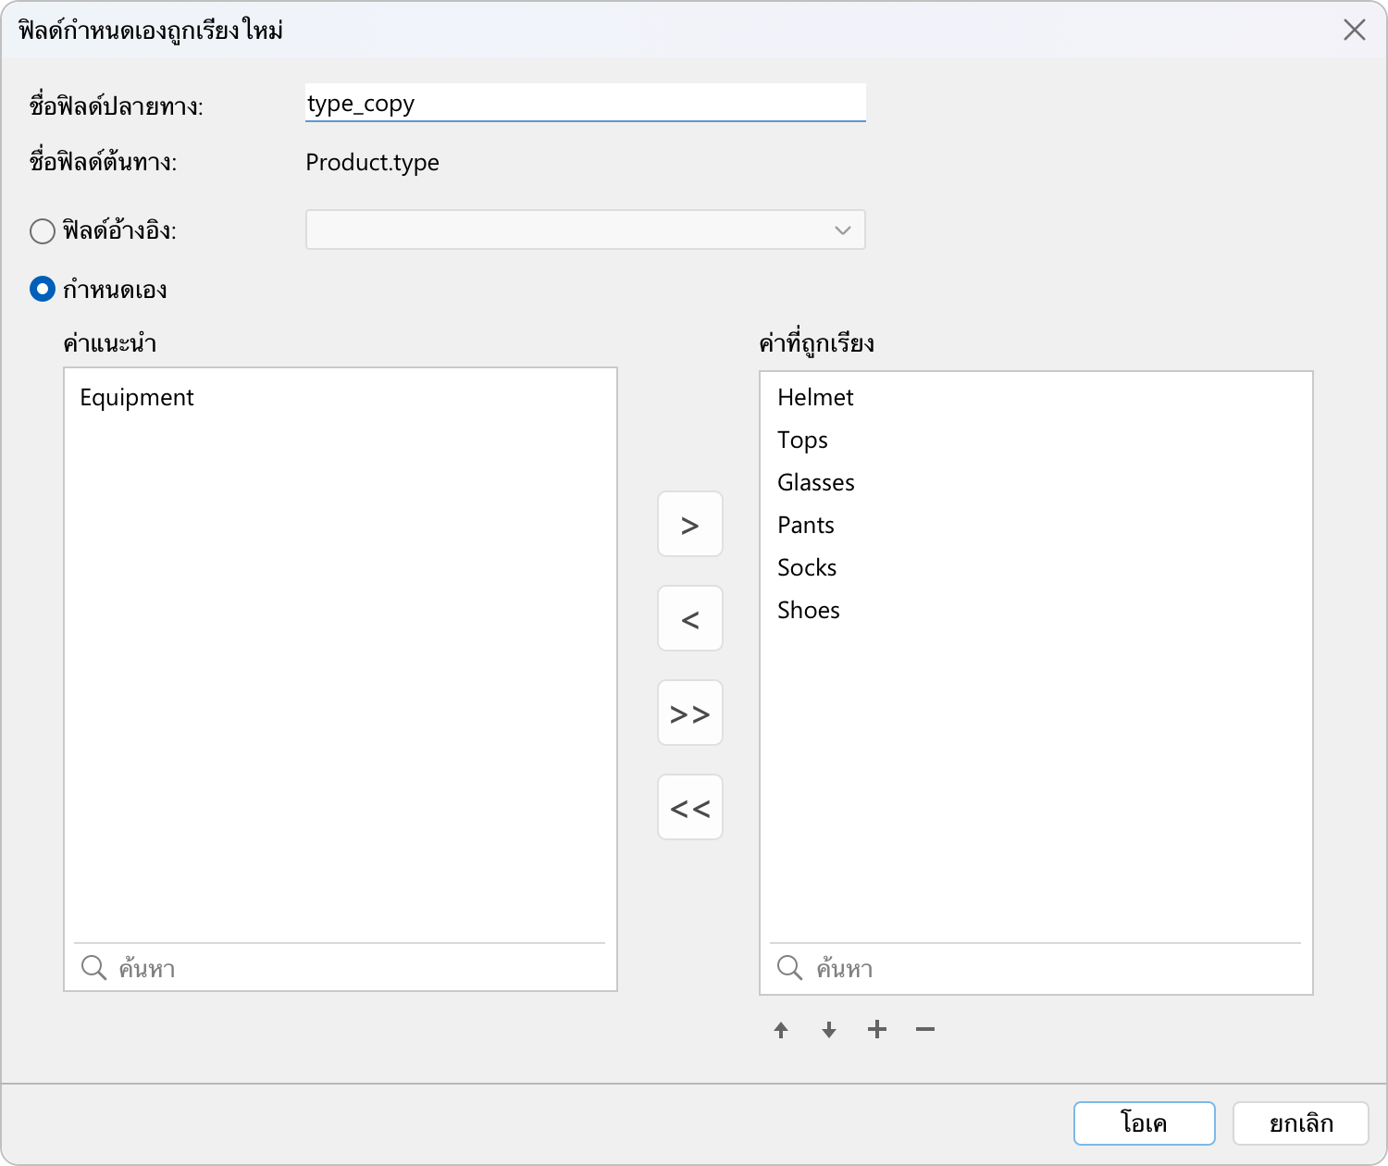
Task: Select Glasses in the sorted values list
Action: click(x=815, y=483)
